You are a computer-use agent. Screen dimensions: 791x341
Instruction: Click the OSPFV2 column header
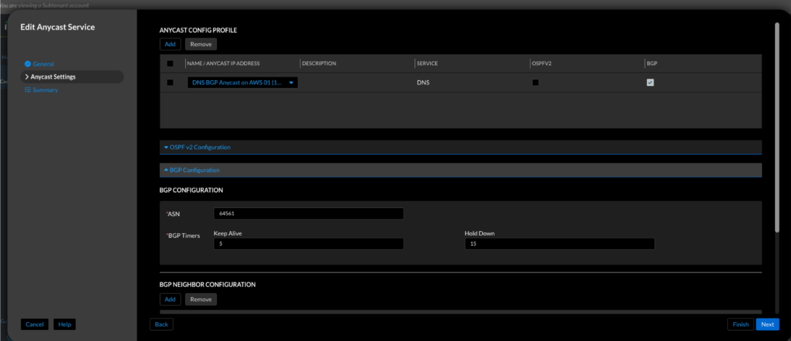pos(542,64)
